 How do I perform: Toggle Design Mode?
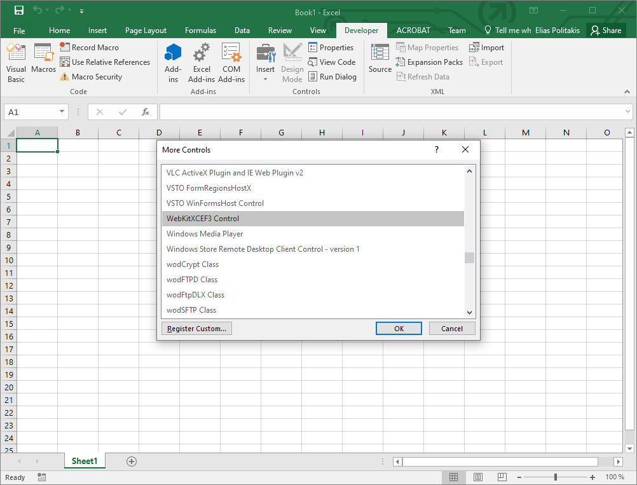coord(292,63)
